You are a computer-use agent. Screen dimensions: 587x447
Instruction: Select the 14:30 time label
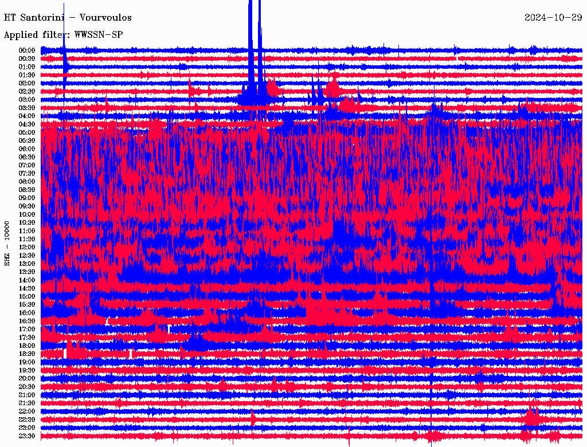[x=26, y=288]
